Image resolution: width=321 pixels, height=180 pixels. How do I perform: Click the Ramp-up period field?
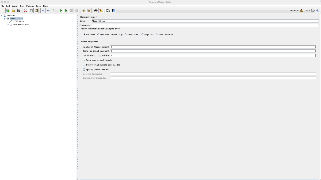tap(213, 51)
